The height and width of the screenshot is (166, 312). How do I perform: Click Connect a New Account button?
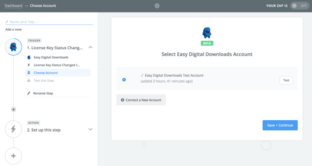141,100
